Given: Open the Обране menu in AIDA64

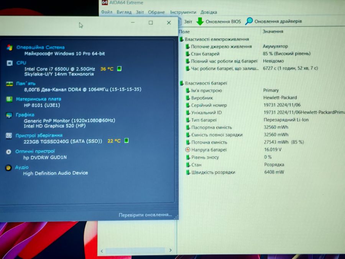Looking at the screenshot, I should click(156, 12).
